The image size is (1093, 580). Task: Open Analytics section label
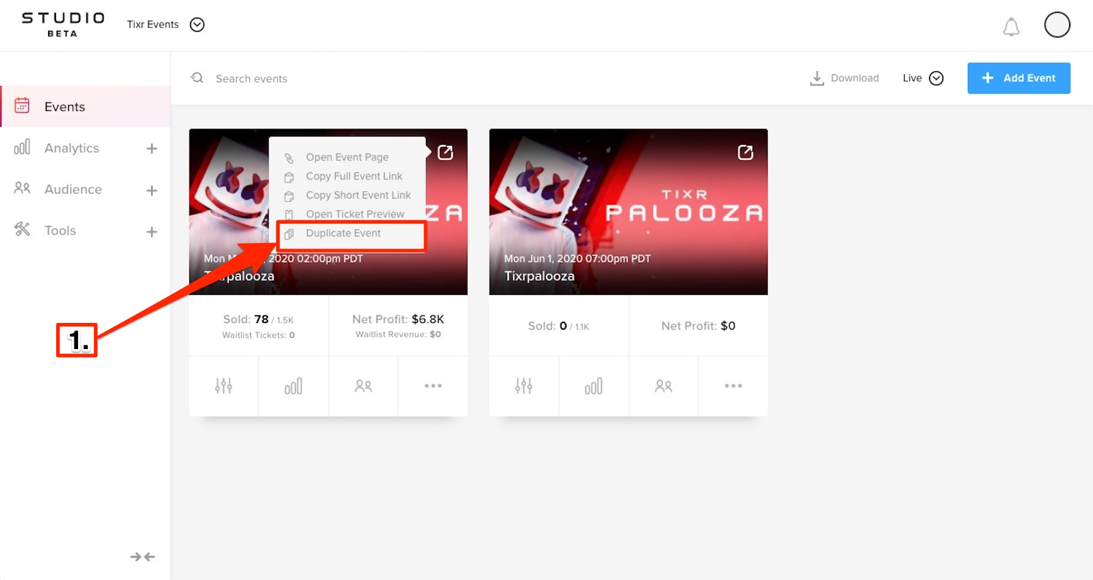click(71, 148)
